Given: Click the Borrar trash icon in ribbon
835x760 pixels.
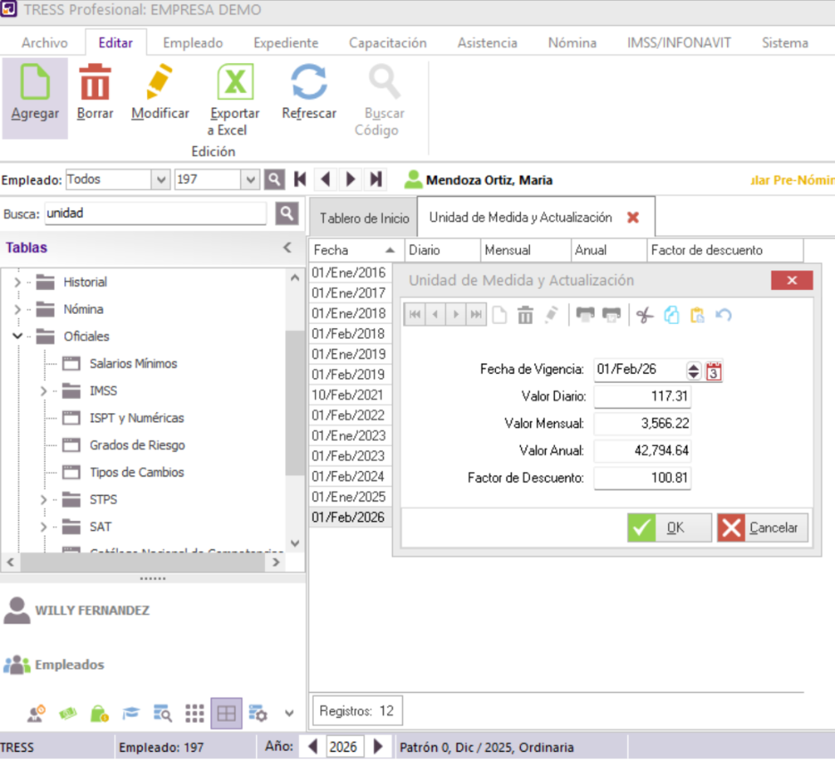Looking at the screenshot, I should coord(95,84).
